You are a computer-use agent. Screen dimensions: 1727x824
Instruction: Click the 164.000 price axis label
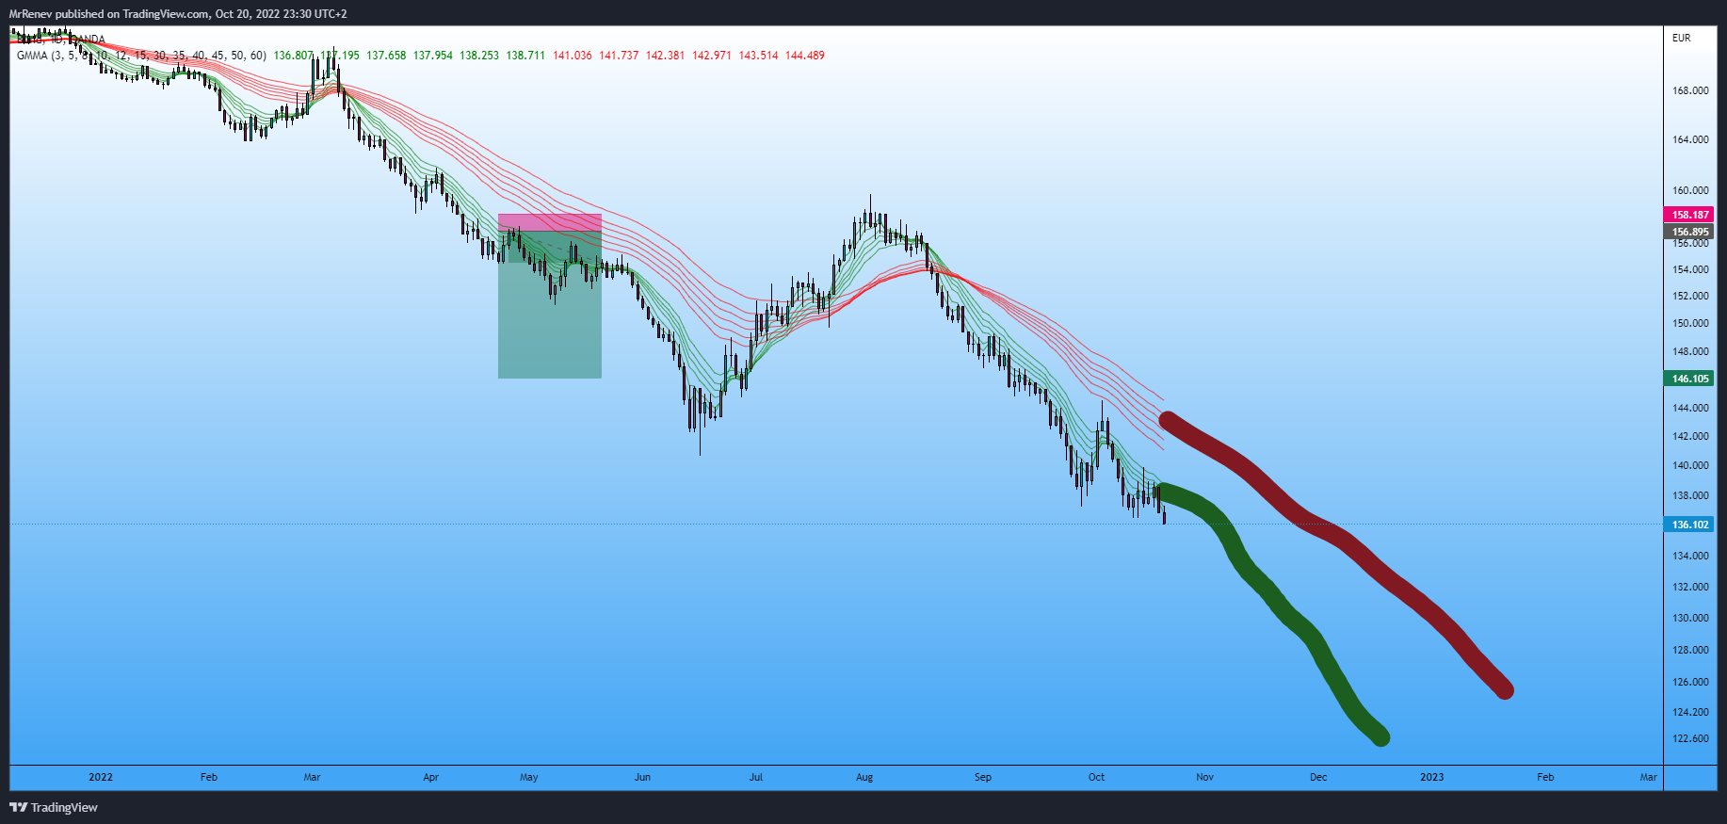pyautogui.click(x=1690, y=139)
